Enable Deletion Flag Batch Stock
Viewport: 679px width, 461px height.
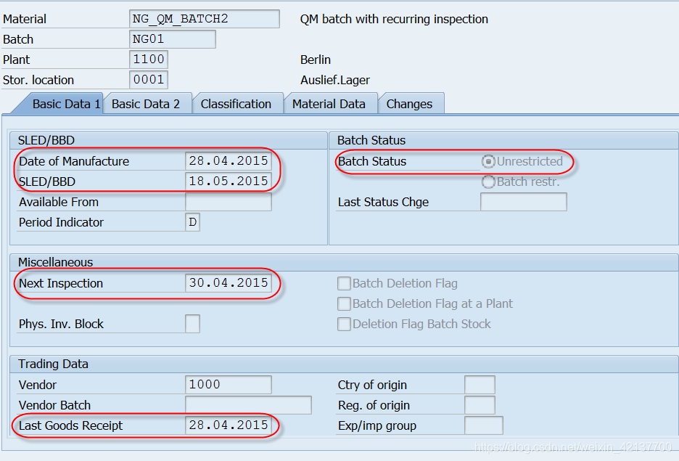pyautogui.click(x=344, y=324)
